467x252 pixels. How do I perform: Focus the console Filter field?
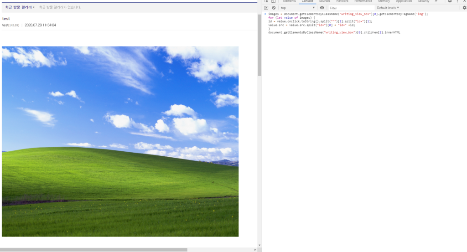[352, 8]
